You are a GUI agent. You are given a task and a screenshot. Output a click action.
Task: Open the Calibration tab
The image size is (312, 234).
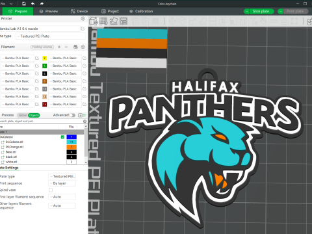coord(141,11)
